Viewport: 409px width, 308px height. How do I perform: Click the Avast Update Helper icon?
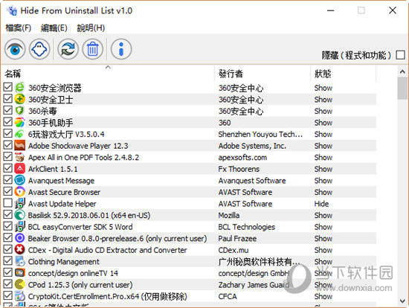click(x=19, y=203)
